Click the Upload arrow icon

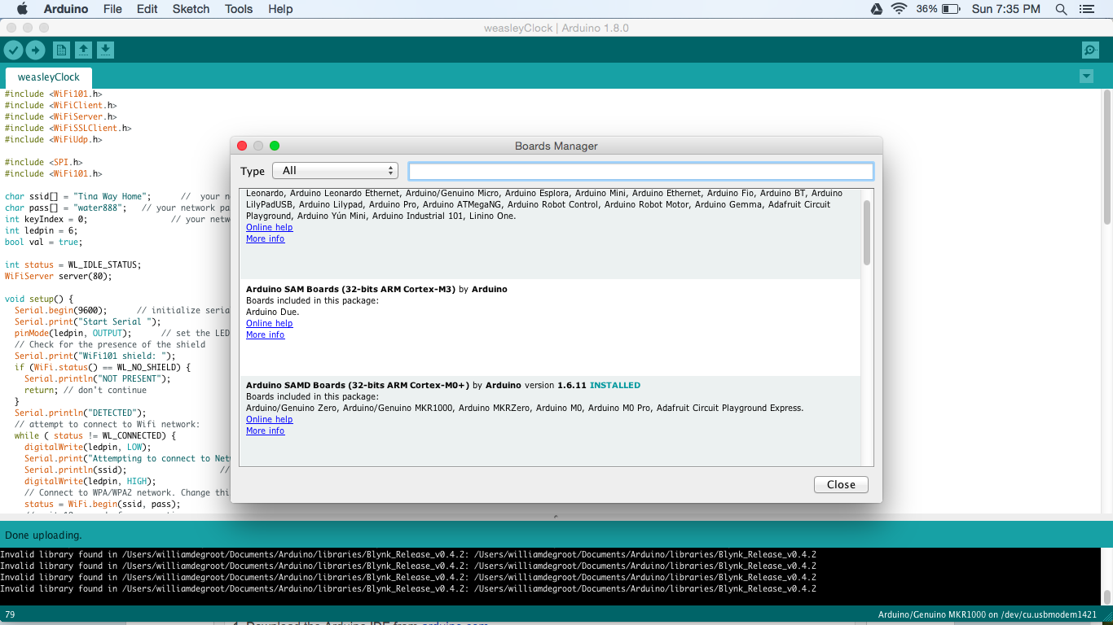pyautogui.click(x=35, y=50)
